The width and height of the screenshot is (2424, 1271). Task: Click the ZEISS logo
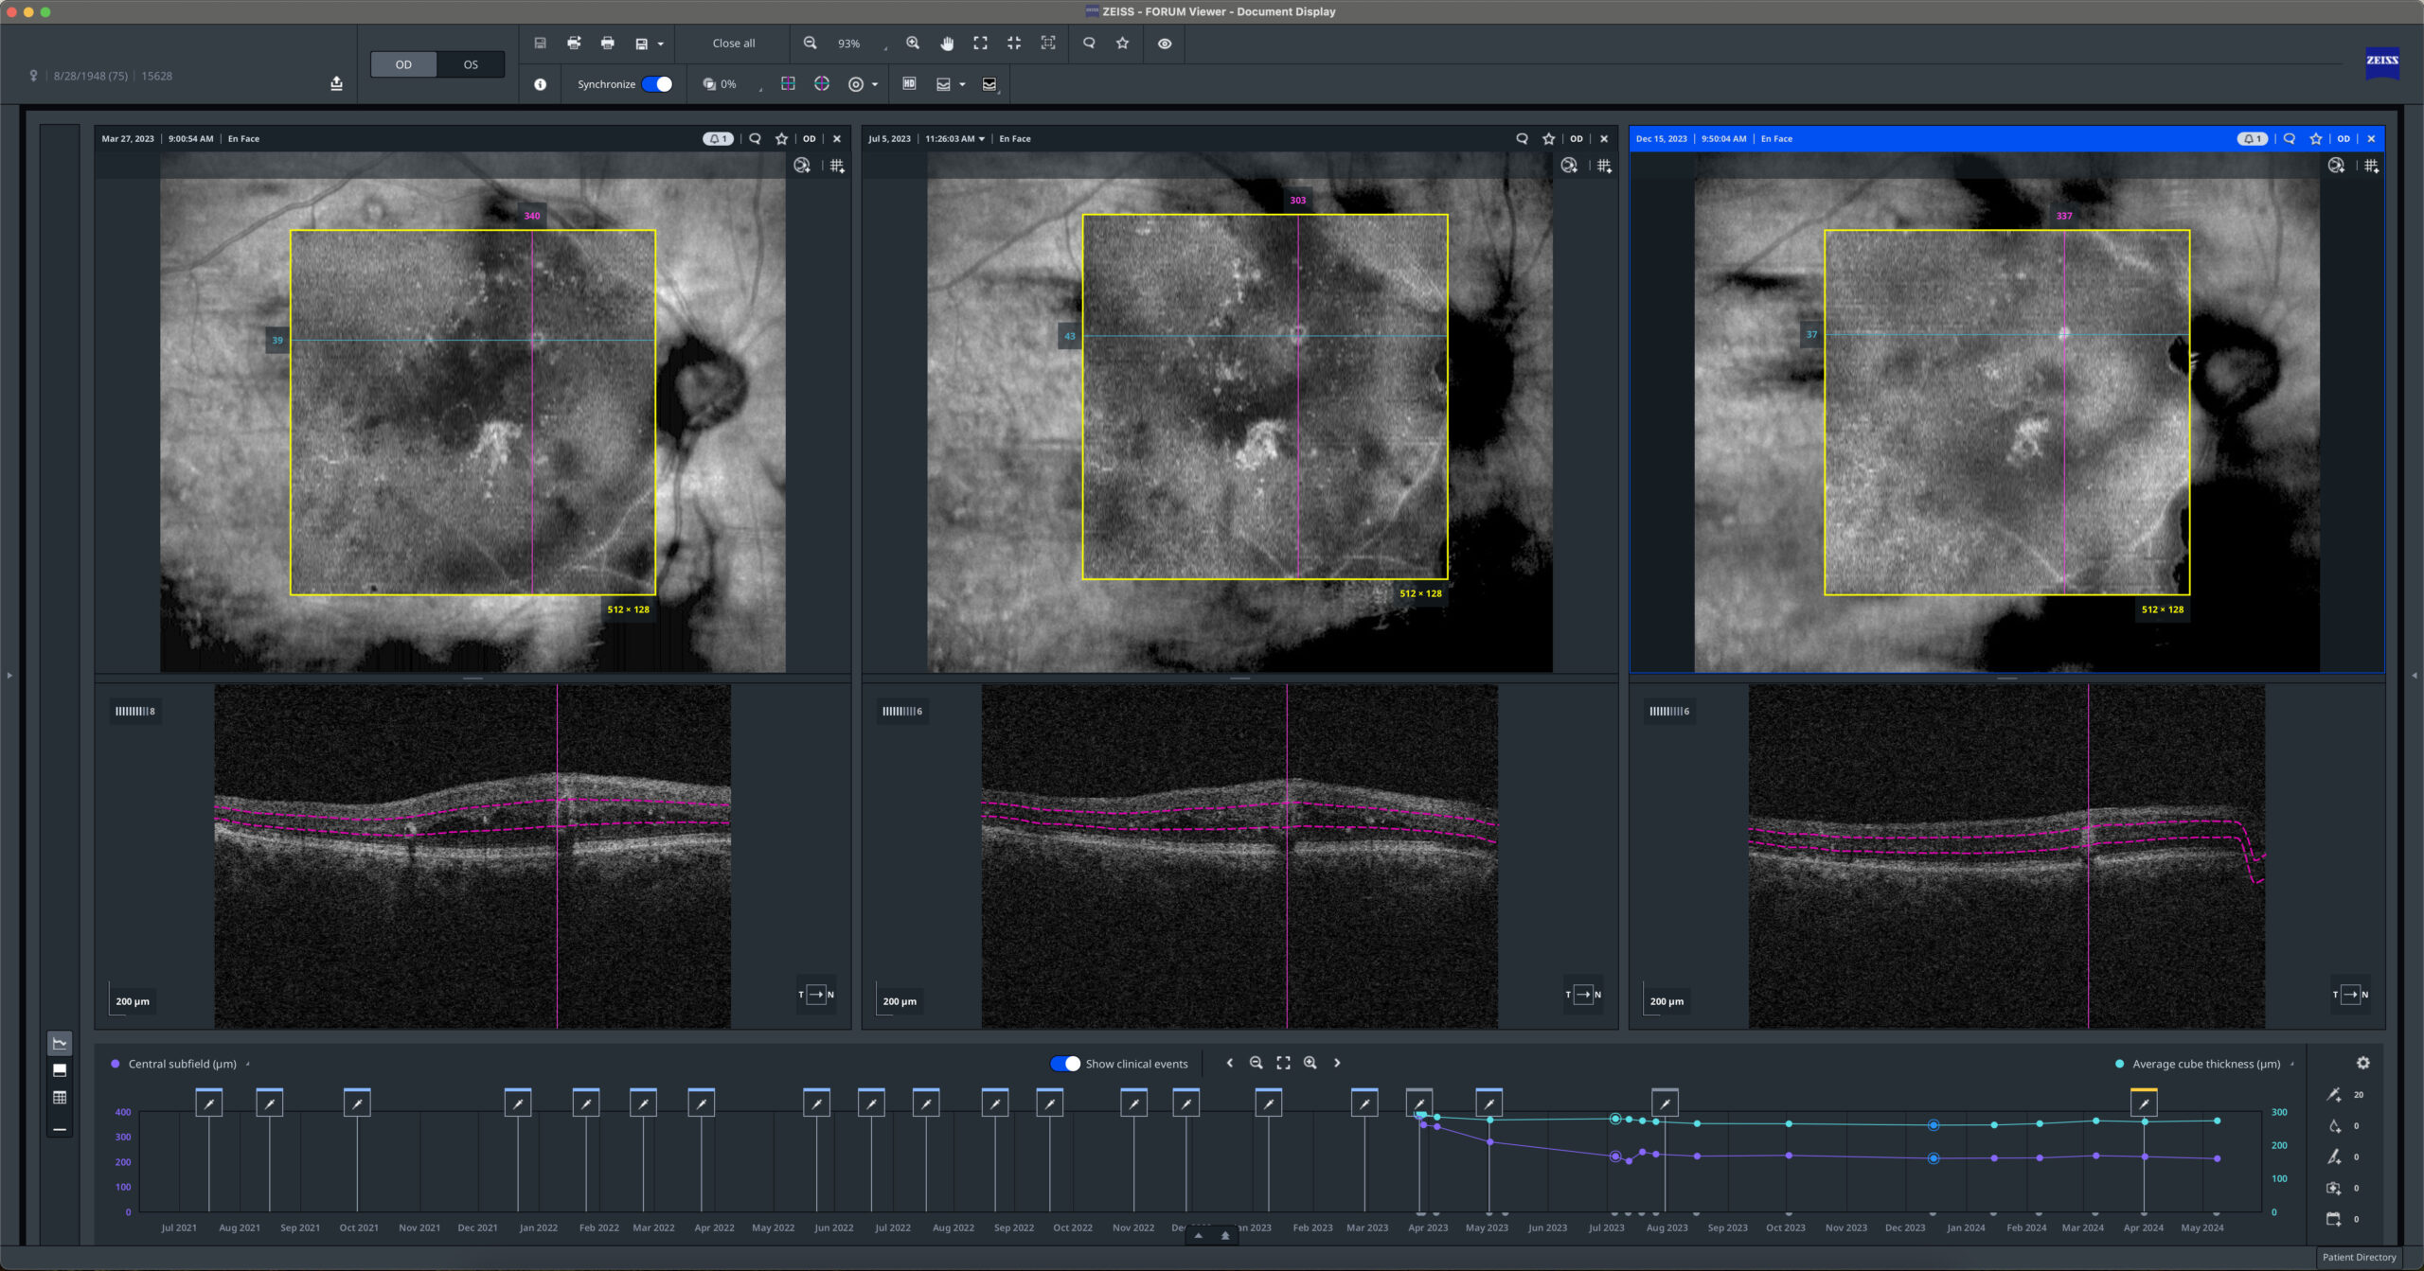click(2382, 62)
